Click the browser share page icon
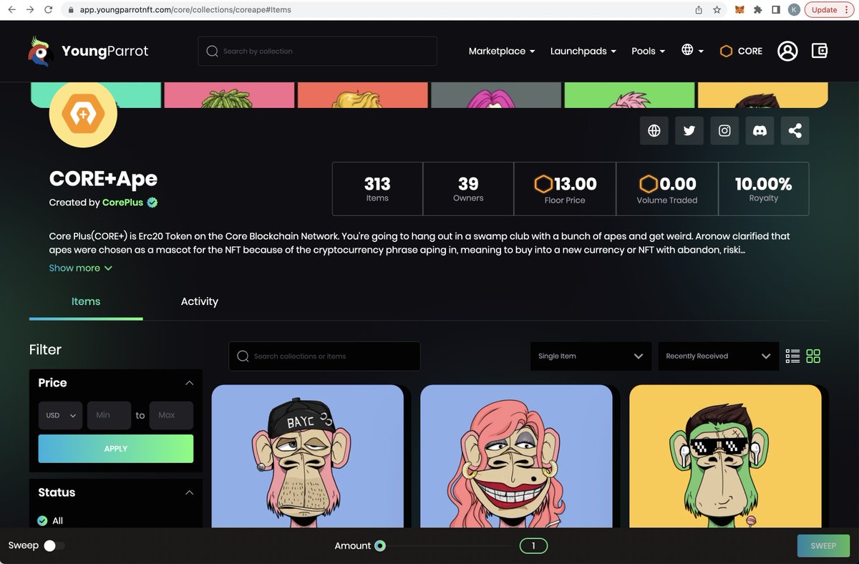859x564 pixels. coord(699,10)
